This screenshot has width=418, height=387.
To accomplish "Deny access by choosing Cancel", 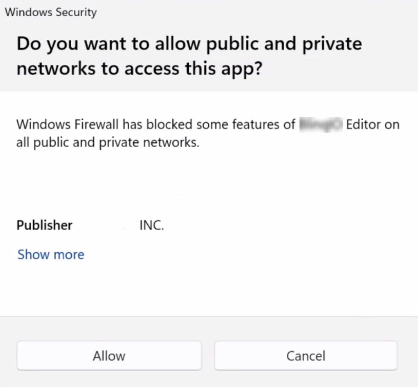I will 305,356.
